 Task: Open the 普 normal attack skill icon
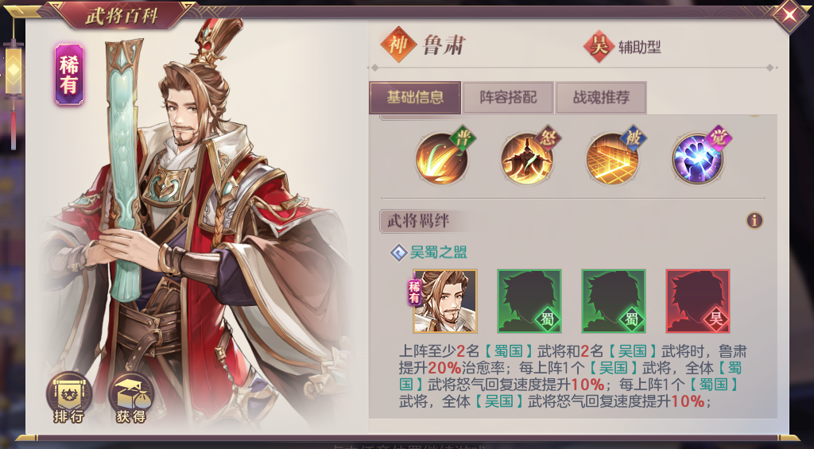point(442,158)
